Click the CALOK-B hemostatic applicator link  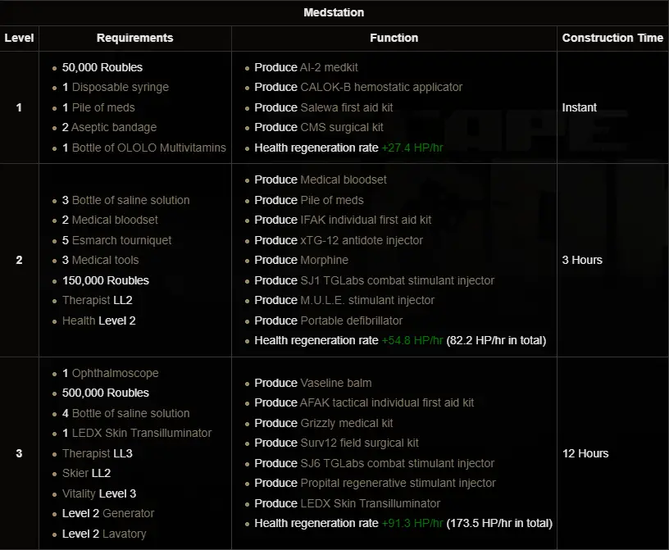pyautogui.click(x=381, y=87)
